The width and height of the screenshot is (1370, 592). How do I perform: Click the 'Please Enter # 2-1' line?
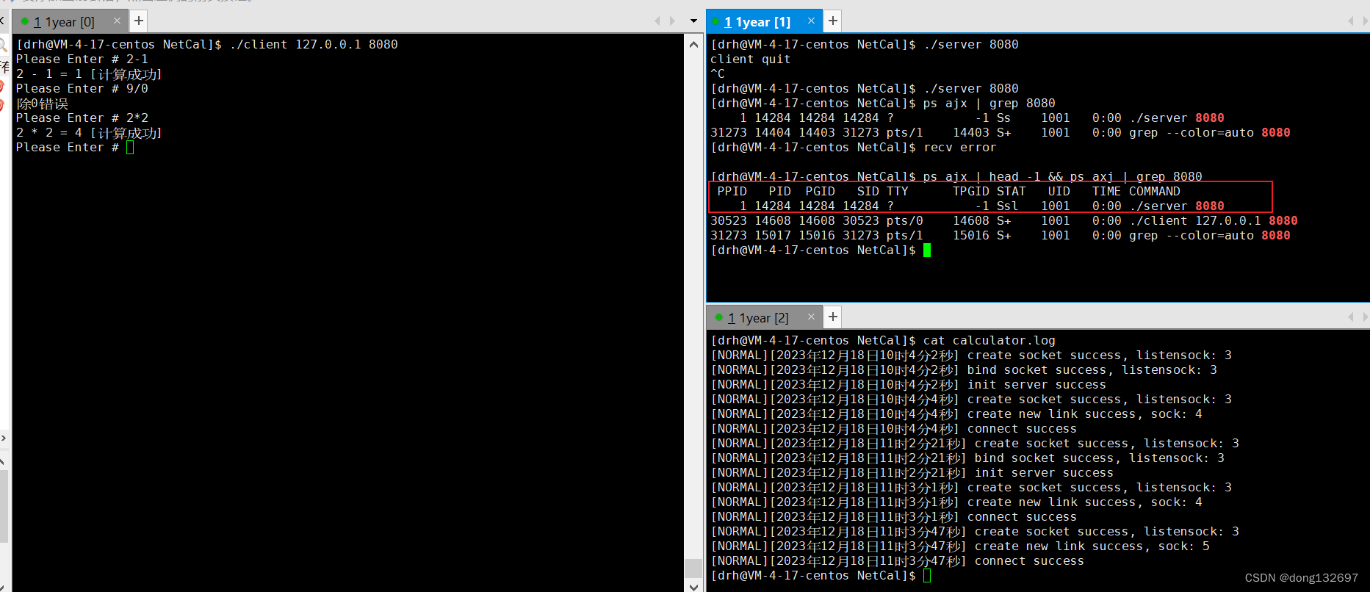tap(82, 59)
